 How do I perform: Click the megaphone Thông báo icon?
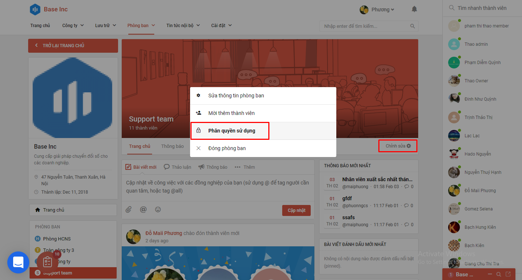[x=201, y=167]
